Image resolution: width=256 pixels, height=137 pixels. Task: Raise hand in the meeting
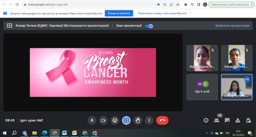(x=138, y=120)
